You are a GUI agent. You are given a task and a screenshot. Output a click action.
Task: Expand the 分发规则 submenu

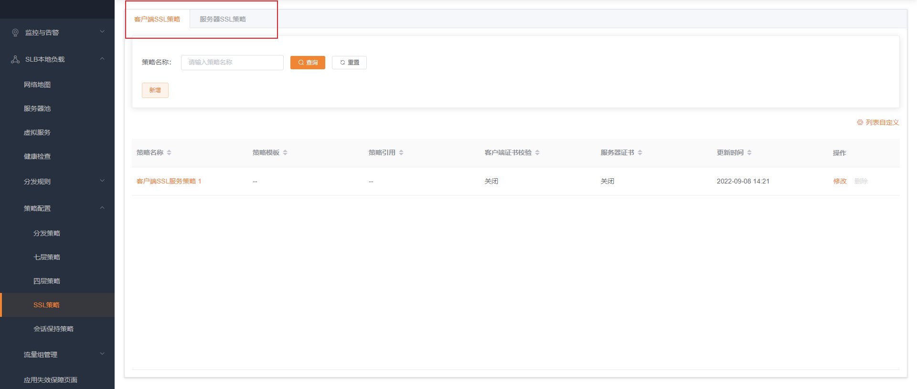click(102, 181)
